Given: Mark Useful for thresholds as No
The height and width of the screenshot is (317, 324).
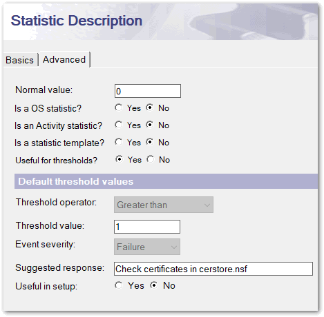Looking at the screenshot, I should 151,159.
